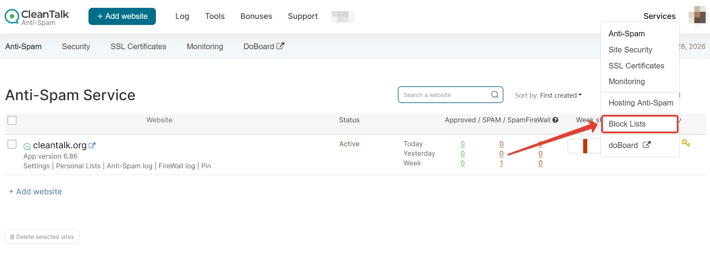Click the Yesterday spam count 0

point(501,153)
